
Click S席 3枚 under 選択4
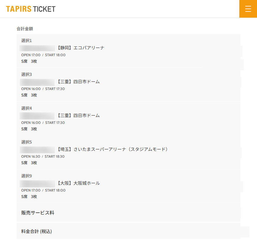tap(29, 129)
